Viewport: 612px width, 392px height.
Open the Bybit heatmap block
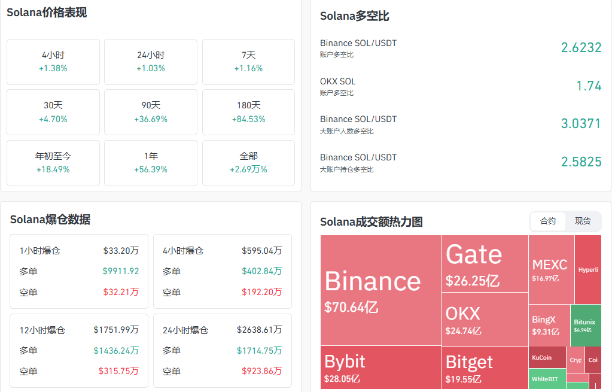pos(381,367)
